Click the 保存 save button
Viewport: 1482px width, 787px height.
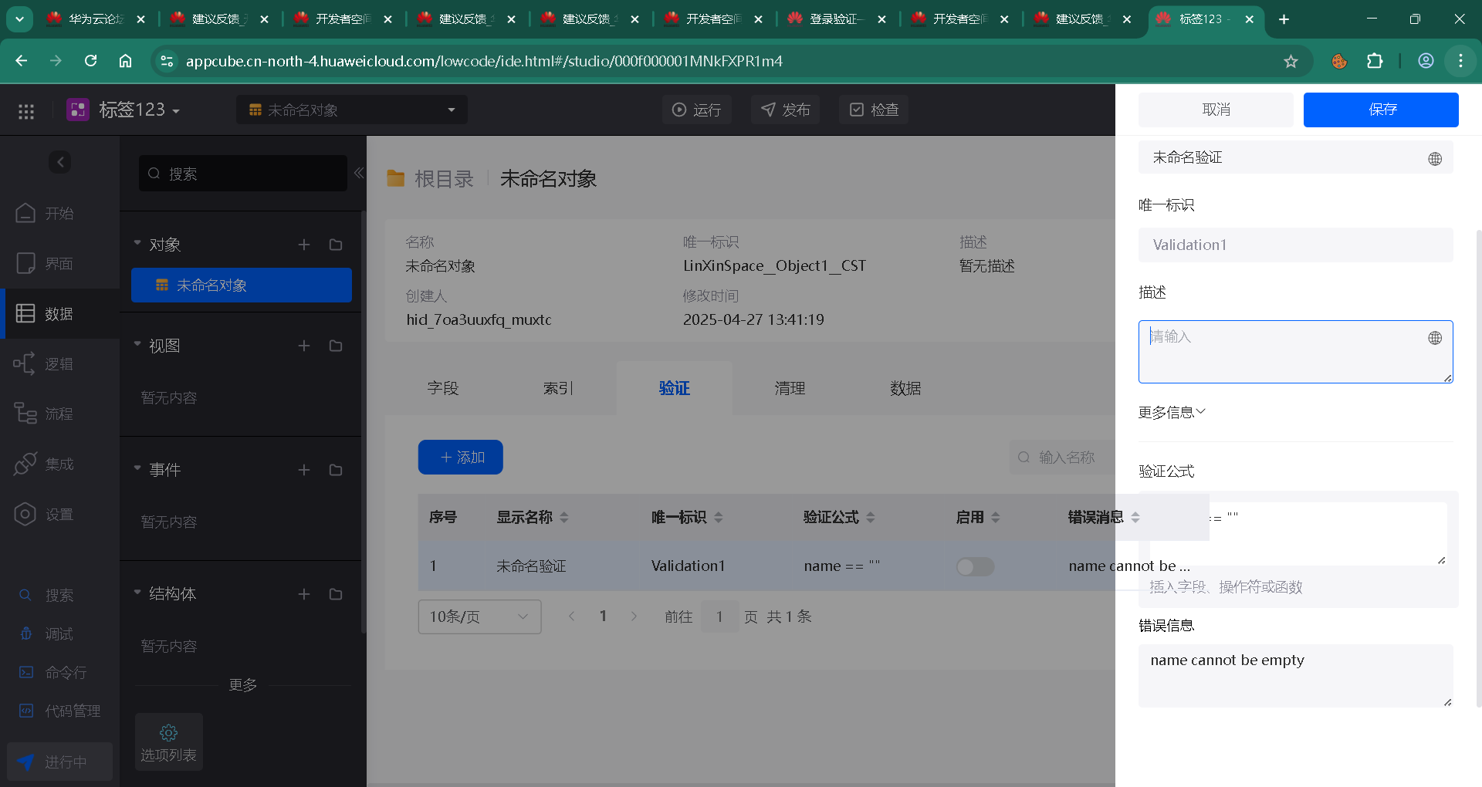(1381, 110)
